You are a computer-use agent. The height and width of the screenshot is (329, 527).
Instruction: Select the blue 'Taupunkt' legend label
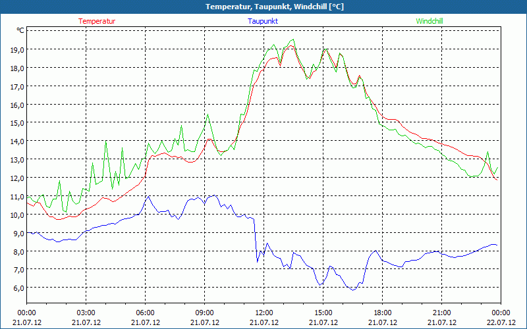pyautogui.click(x=263, y=21)
